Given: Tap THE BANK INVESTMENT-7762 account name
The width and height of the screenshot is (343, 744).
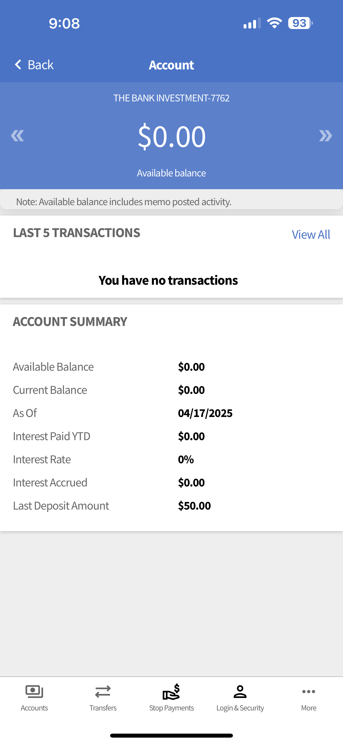Looking at the screenshot, I should pos(171,98).
